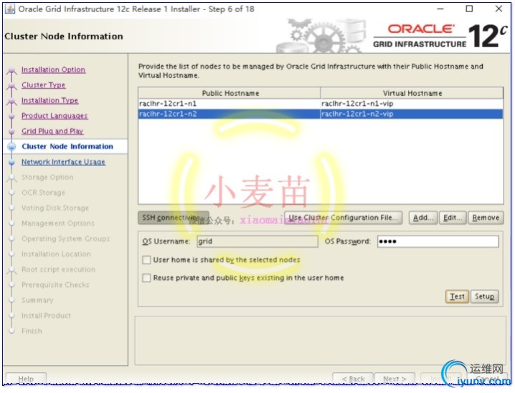Go to Network Interface Usage step
Screen dimensions: 515x393
tap(63, 162)
